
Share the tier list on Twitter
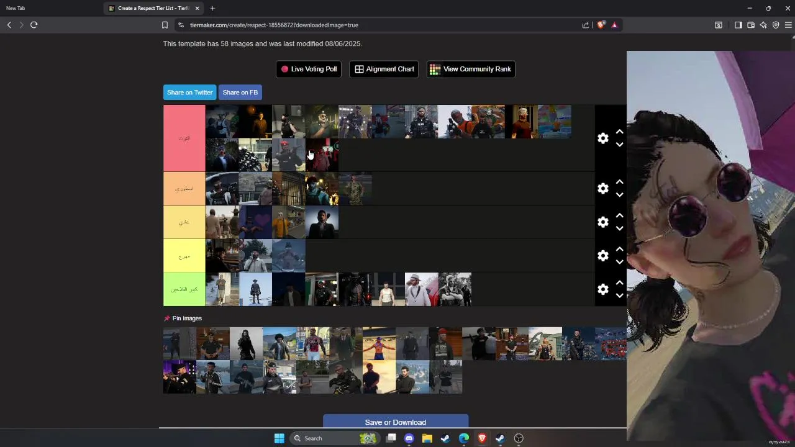pyautogui.click(x=189, y=93)
